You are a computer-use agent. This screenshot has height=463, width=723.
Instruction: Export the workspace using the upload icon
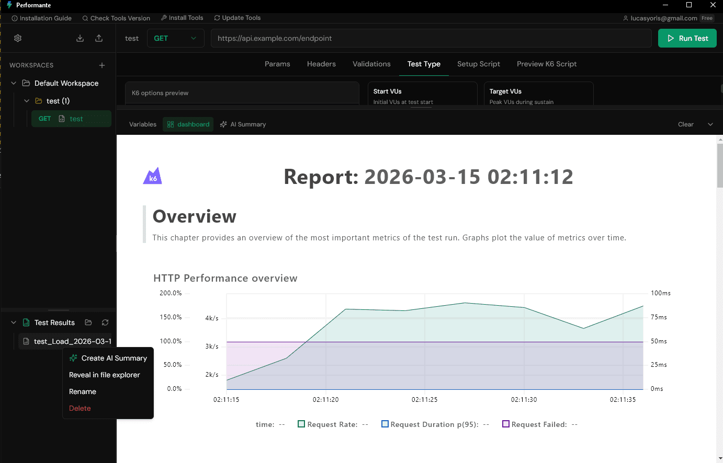tap(99, 38)
